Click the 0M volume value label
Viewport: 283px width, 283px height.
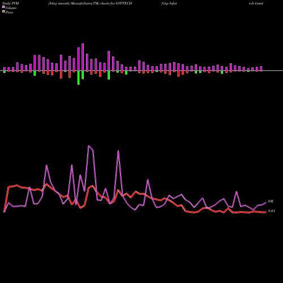(271, 201)
